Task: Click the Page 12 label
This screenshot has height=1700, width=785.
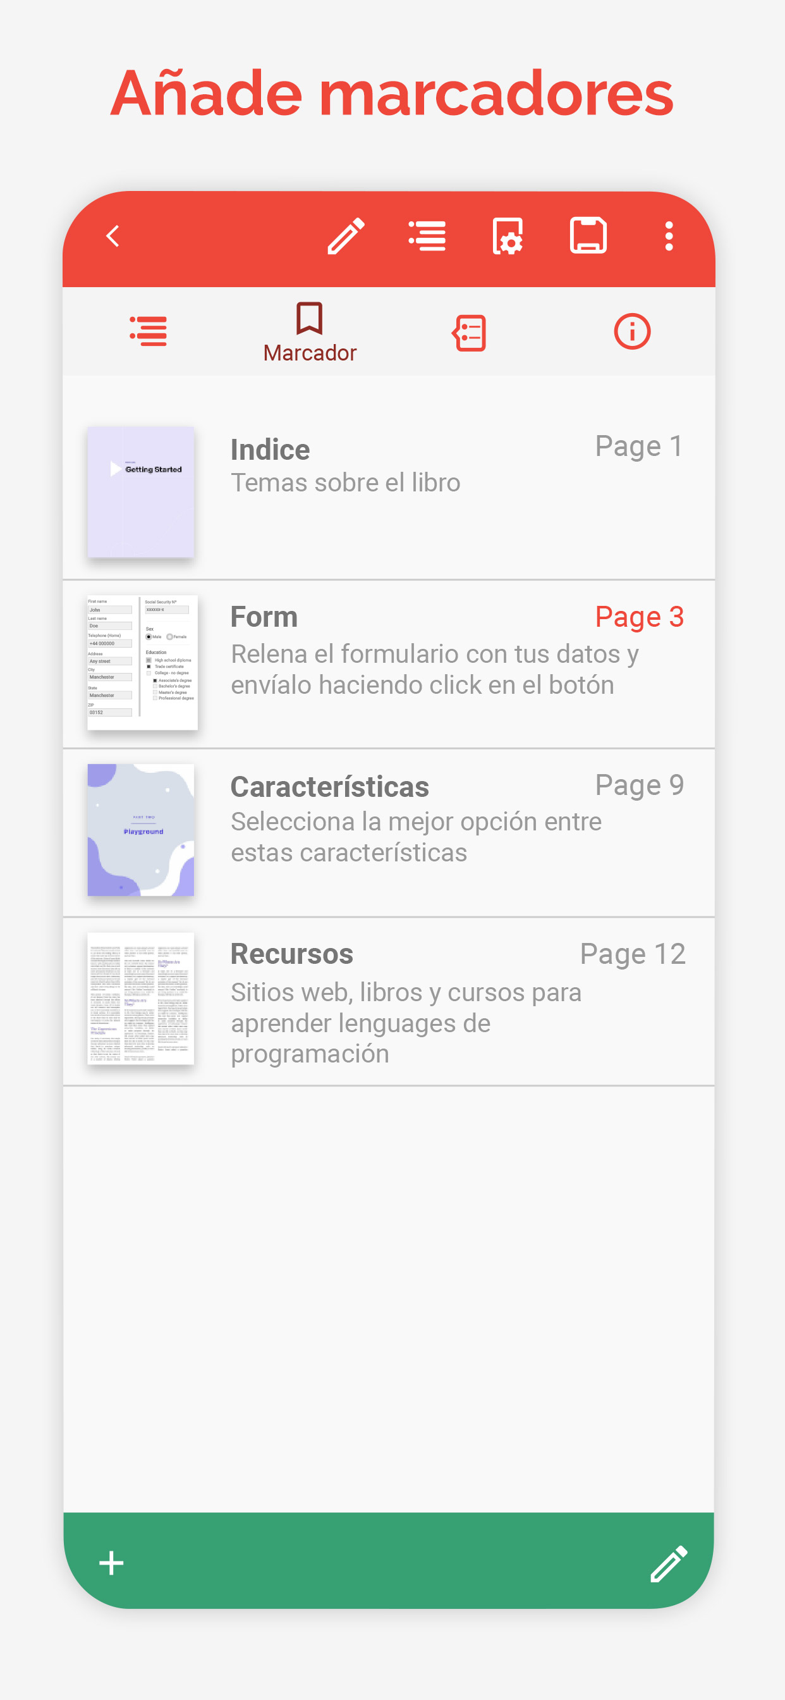Action: (x=632, y=954)
